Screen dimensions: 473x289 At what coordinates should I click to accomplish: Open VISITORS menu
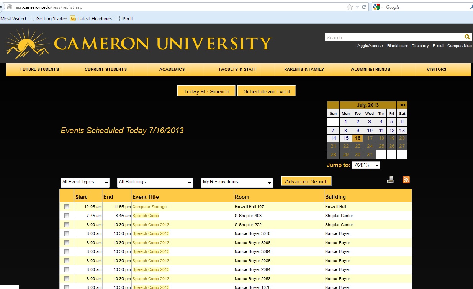tap(437, 69)
